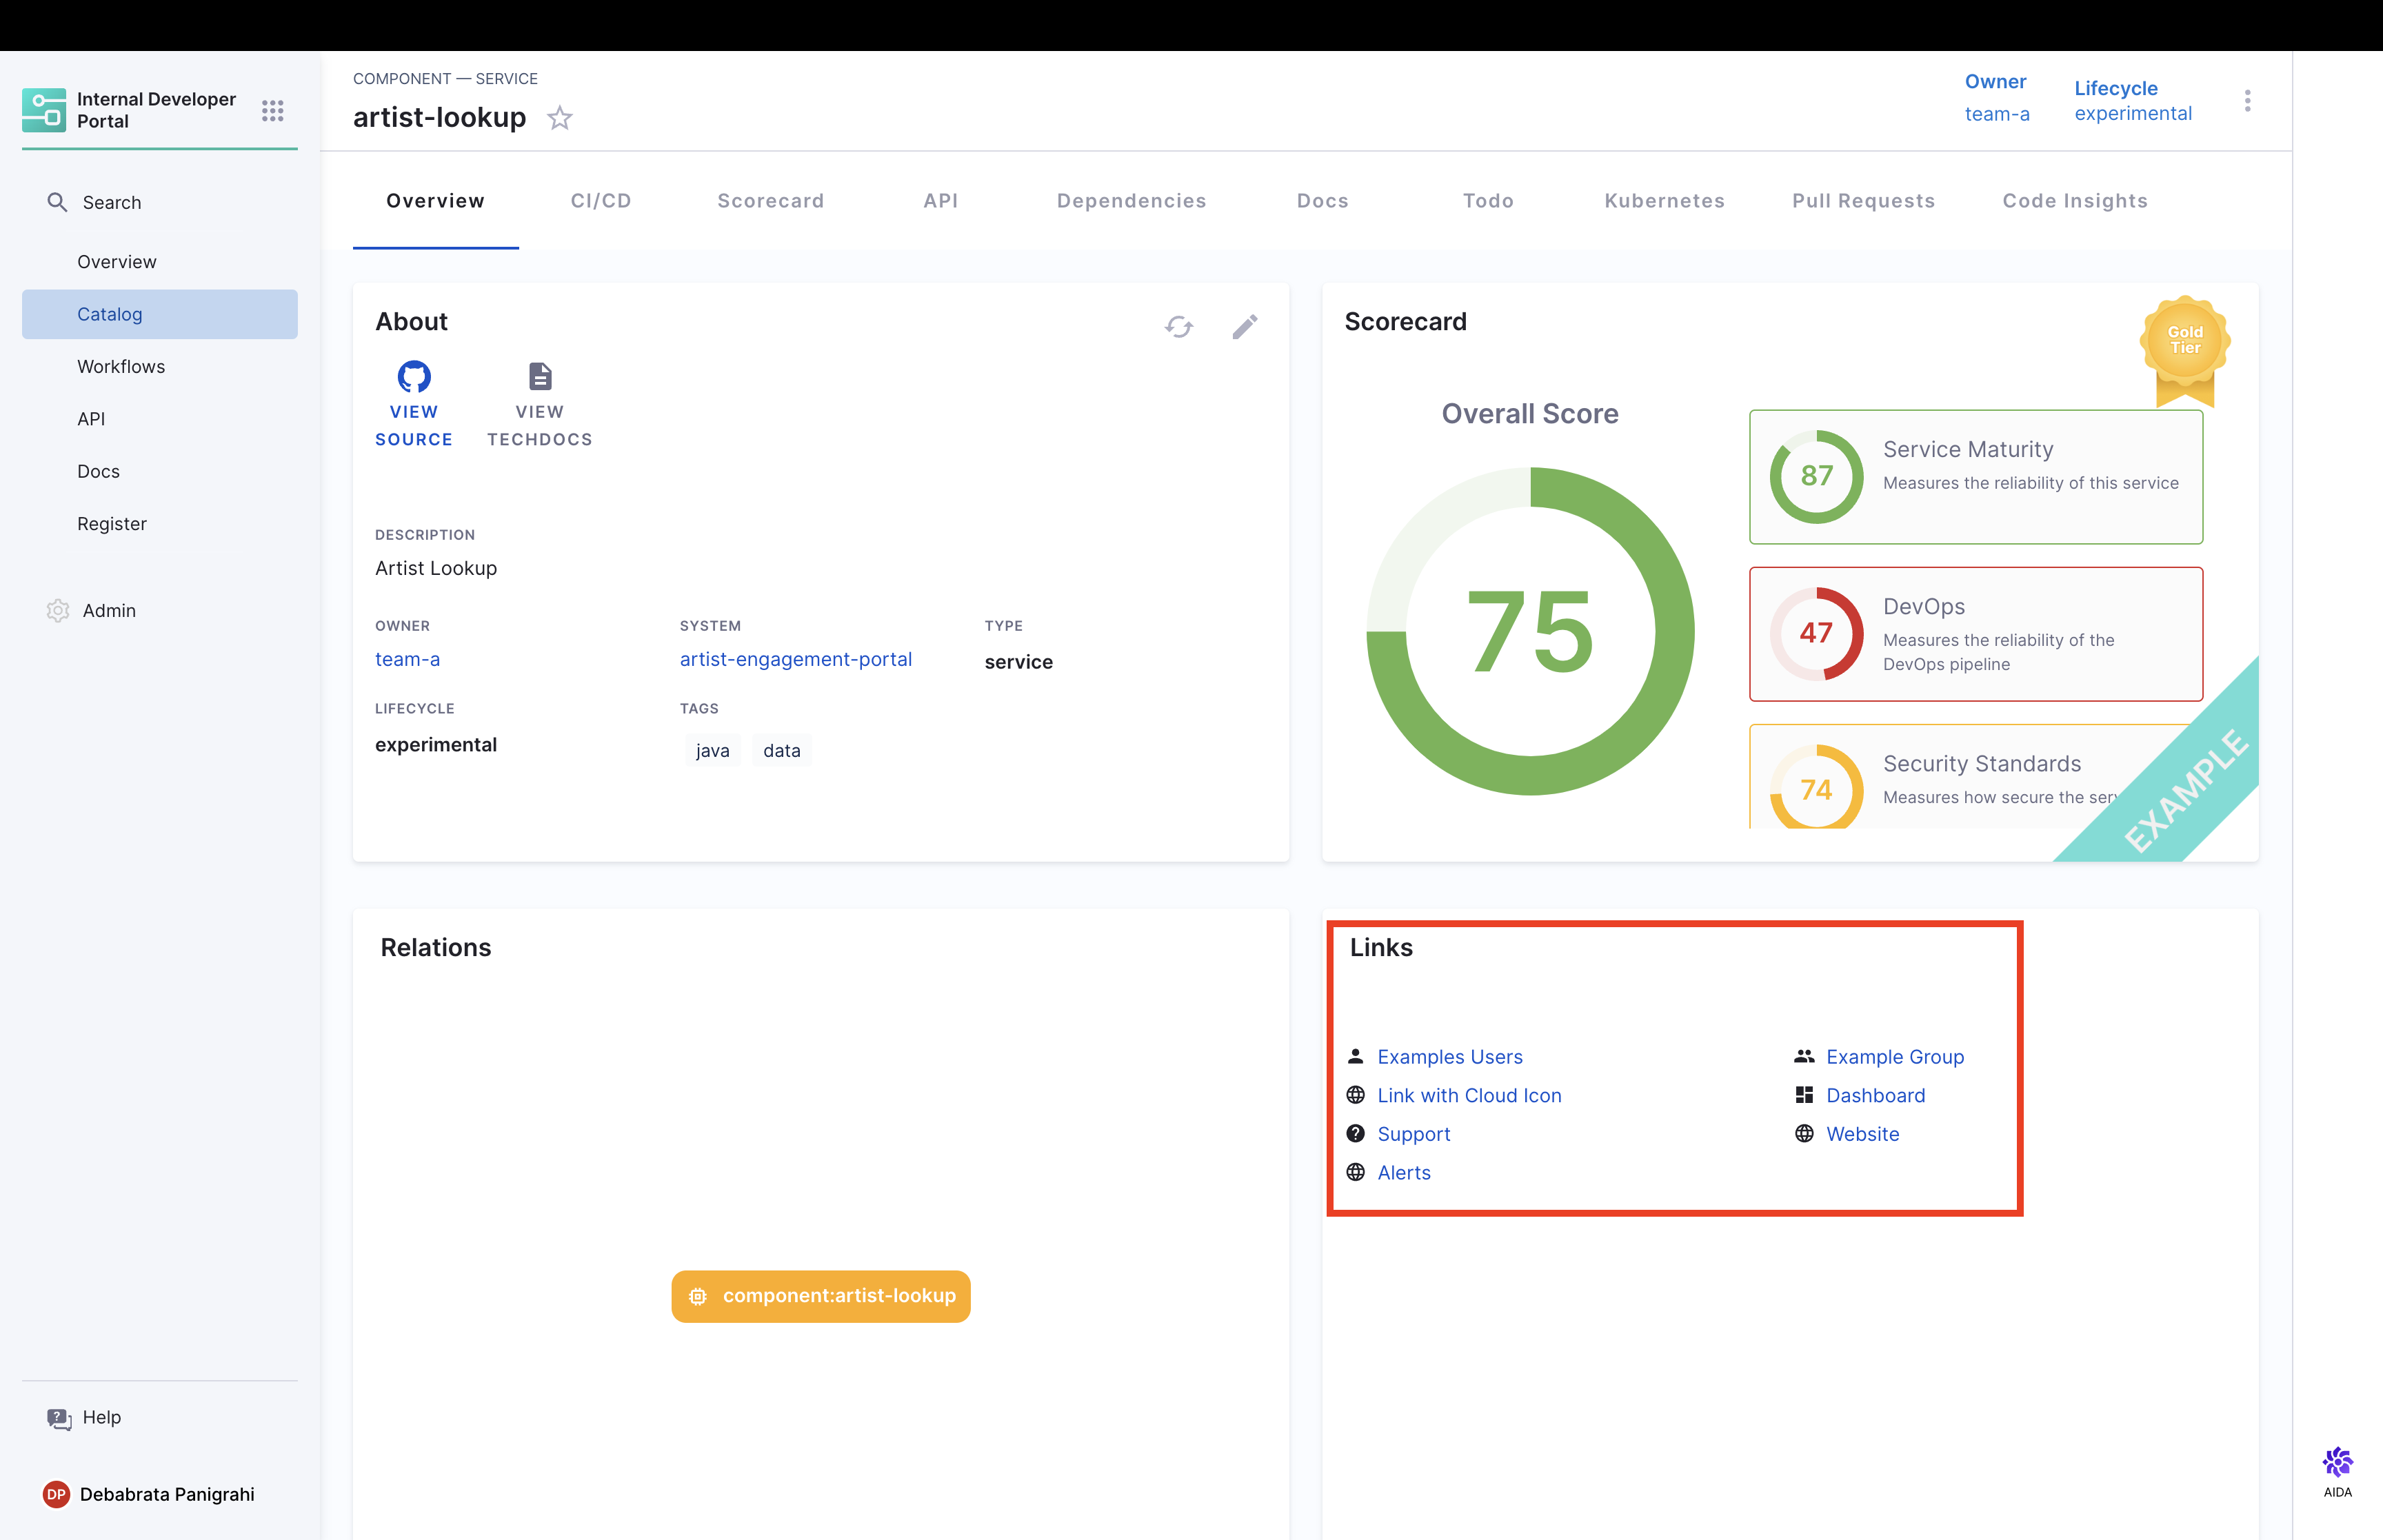2383x1540 pixels.
Task: Click the Search magnifier in sidebar
Action: [57, 202]
